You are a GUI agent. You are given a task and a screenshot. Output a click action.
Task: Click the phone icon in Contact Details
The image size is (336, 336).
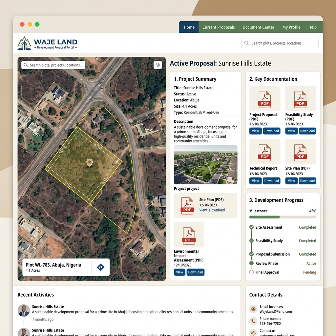(x=253, y=321)
